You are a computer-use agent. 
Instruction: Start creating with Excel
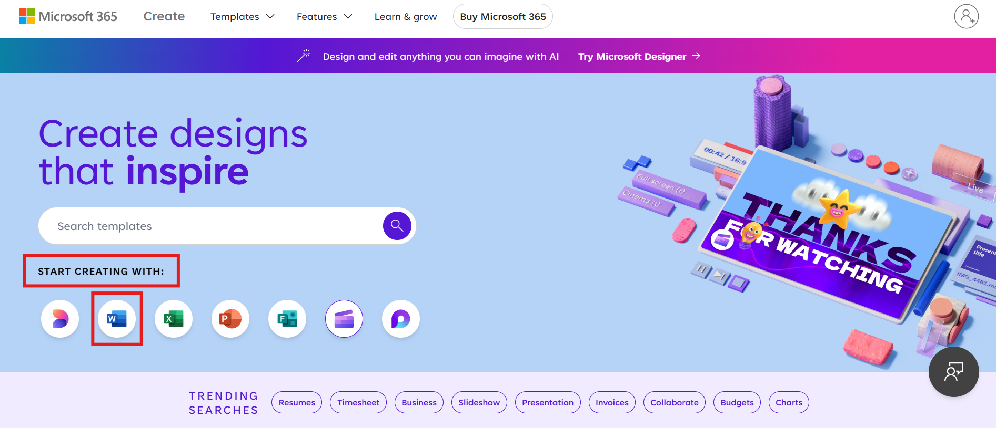(174, 319)
